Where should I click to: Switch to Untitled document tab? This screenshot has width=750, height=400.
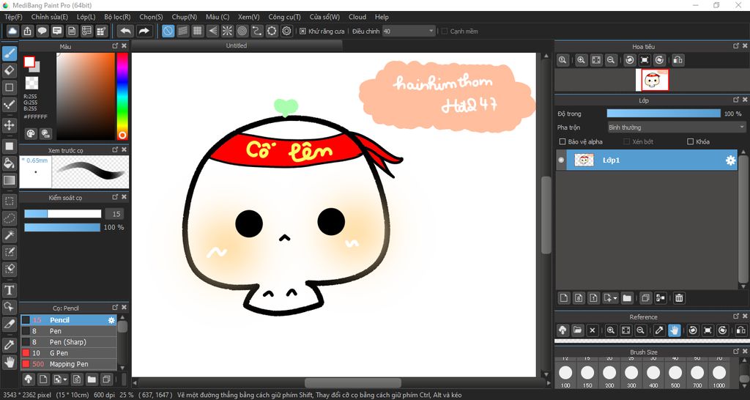[237, 45]
